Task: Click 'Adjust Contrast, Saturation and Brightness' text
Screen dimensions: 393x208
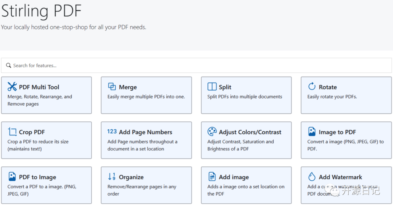Action: 241,145
